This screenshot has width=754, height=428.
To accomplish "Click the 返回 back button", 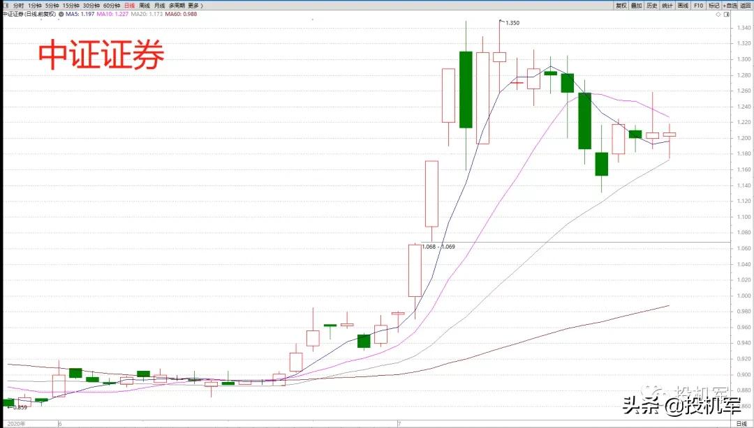I will (746, 6).
